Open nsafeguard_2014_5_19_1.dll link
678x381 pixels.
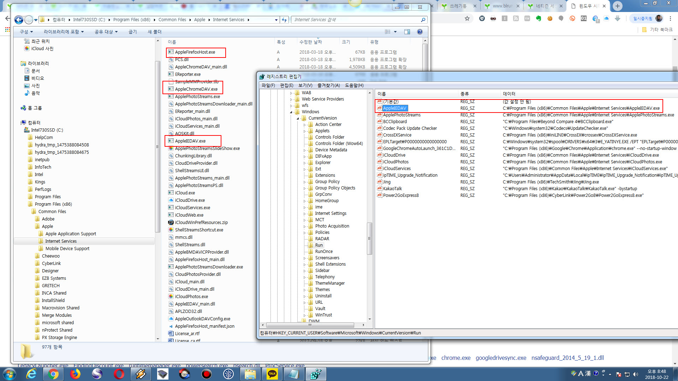coord(567,358)
